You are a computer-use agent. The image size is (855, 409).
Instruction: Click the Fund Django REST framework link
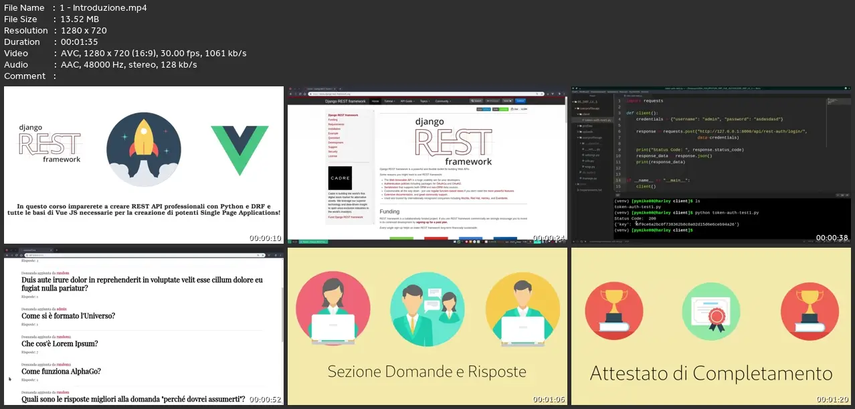click(x=346, y=217)
